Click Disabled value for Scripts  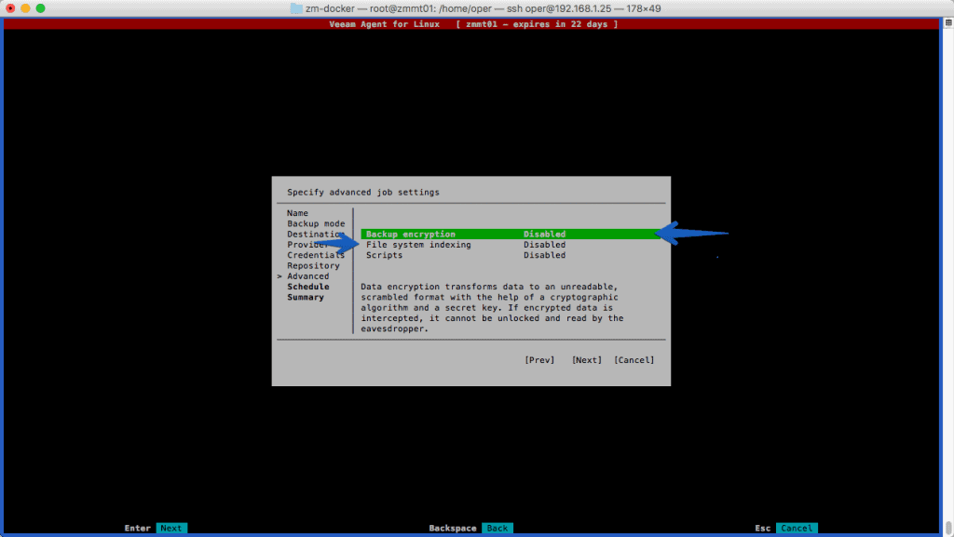pyautogui.click(x=544, y=255)
